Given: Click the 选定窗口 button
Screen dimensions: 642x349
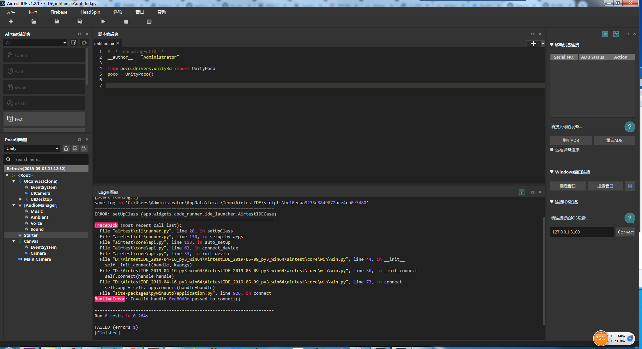Looking at the screenshot, I should (568, 186).
